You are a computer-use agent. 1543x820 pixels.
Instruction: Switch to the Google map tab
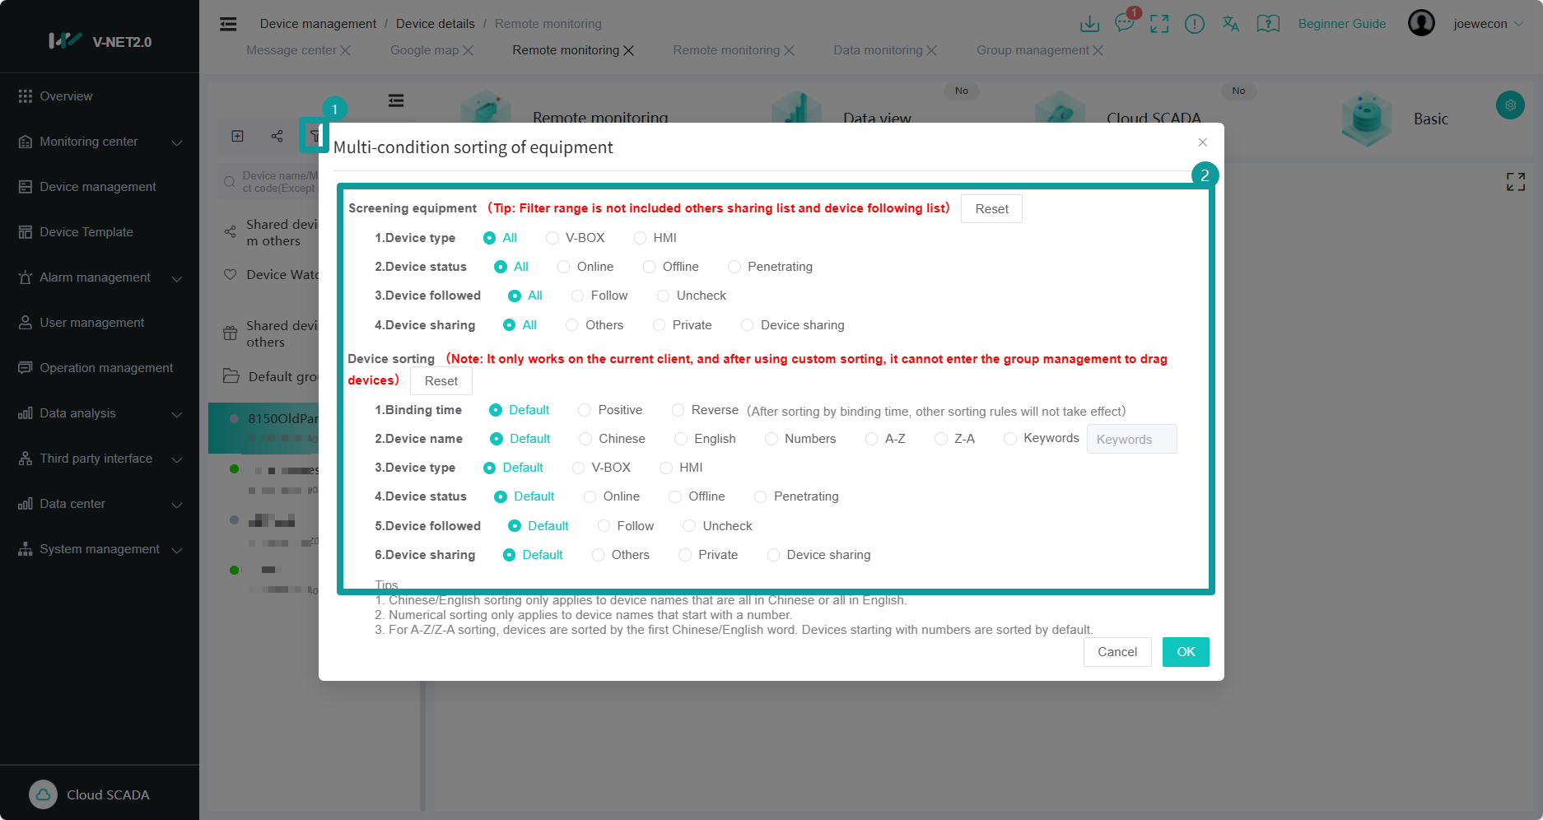424,50
